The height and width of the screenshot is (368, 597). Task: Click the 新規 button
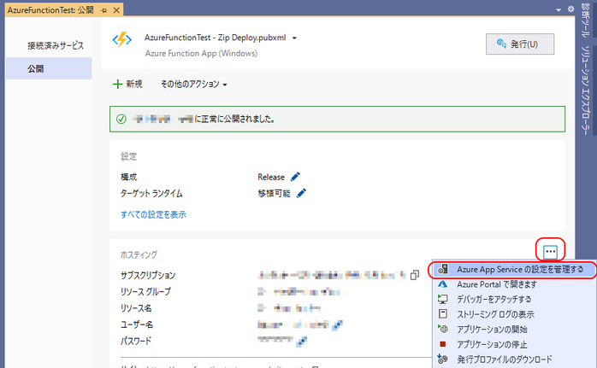point(127,84)
